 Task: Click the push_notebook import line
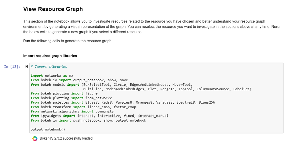[88, 120]
